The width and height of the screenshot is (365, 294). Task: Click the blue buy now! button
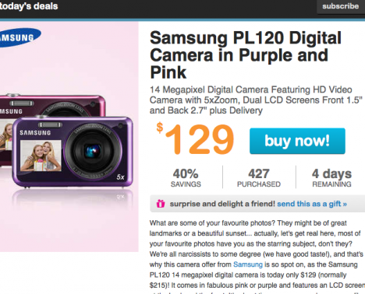pyautogui.click(x=297, y=141)
